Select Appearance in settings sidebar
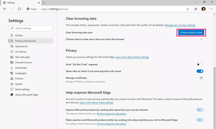216x129 pixels. pos(31,46)
